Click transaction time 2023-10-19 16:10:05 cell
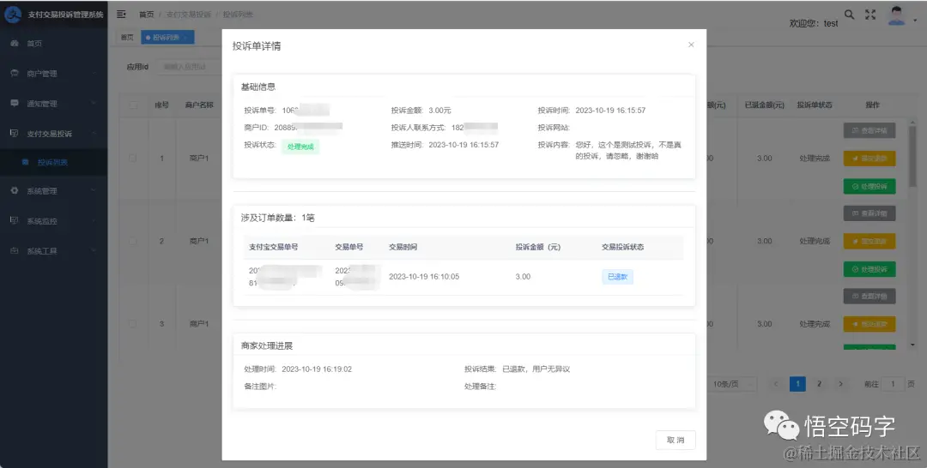Image resolution: width=927 pixels, height=468 pixels. [x=424, y=277]
